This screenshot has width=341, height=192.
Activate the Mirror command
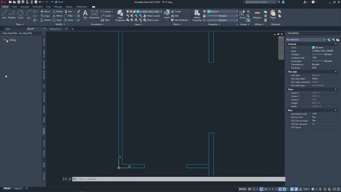pos(58,16)
